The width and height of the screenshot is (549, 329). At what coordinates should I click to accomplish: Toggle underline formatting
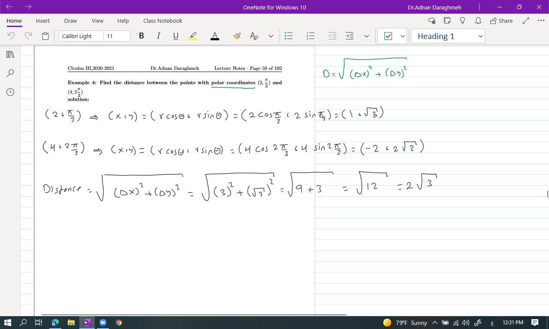(175, 36)
